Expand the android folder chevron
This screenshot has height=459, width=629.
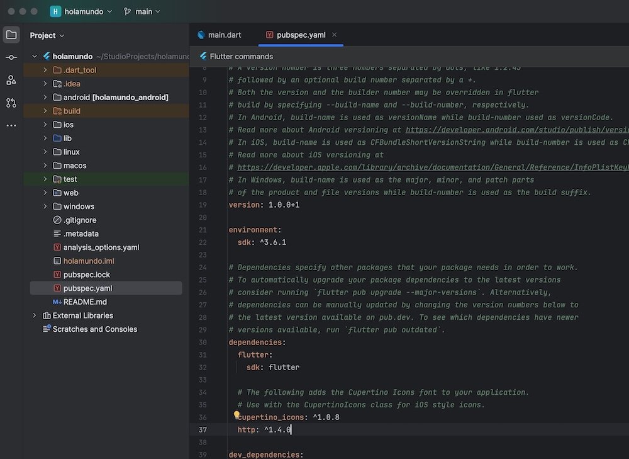pos(45,97)
